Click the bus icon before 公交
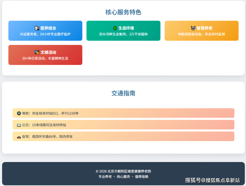 click(x=19, y=125)
